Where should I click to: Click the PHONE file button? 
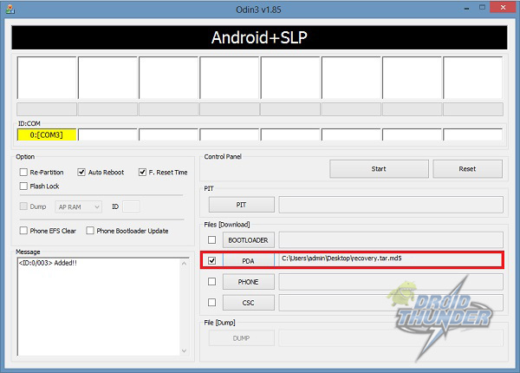249,282
